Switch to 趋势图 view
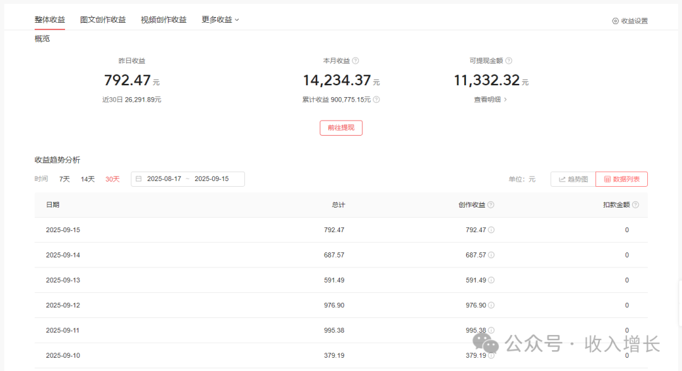This screenshot has height=371, width=682. coord(573,179)
